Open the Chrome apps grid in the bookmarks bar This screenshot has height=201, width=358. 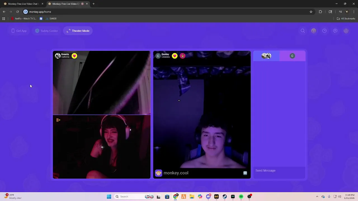tap(4, 19)
